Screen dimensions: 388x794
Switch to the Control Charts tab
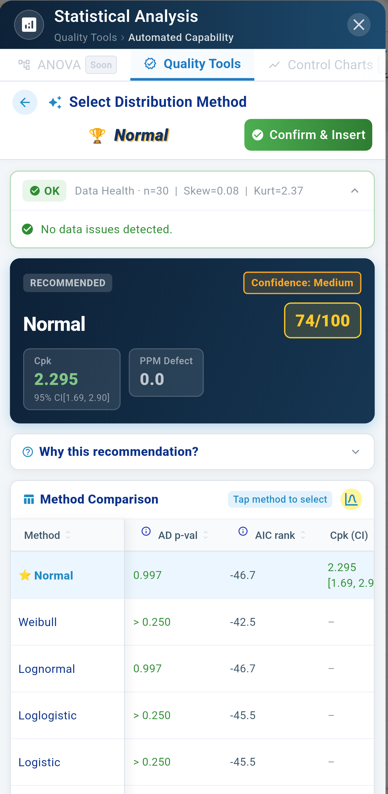[329, 64]
